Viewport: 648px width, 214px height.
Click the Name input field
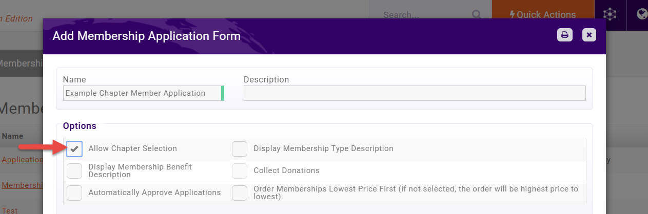(144, 93)
